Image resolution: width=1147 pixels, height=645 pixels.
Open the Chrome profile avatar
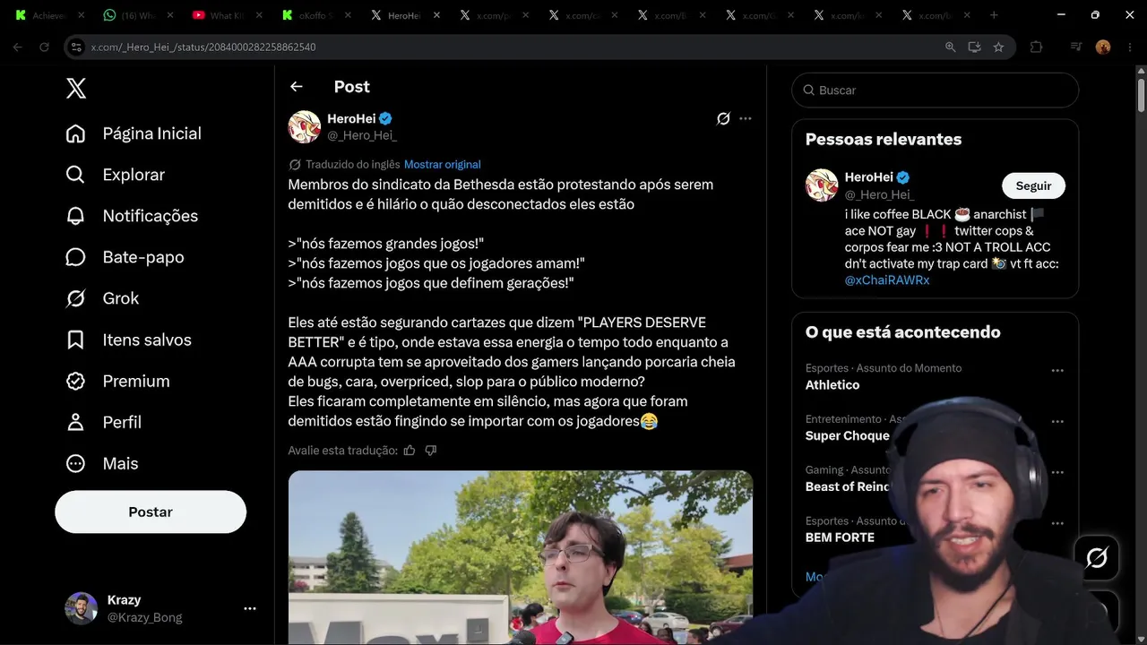pyautogui.click(x=1103, y=47)
